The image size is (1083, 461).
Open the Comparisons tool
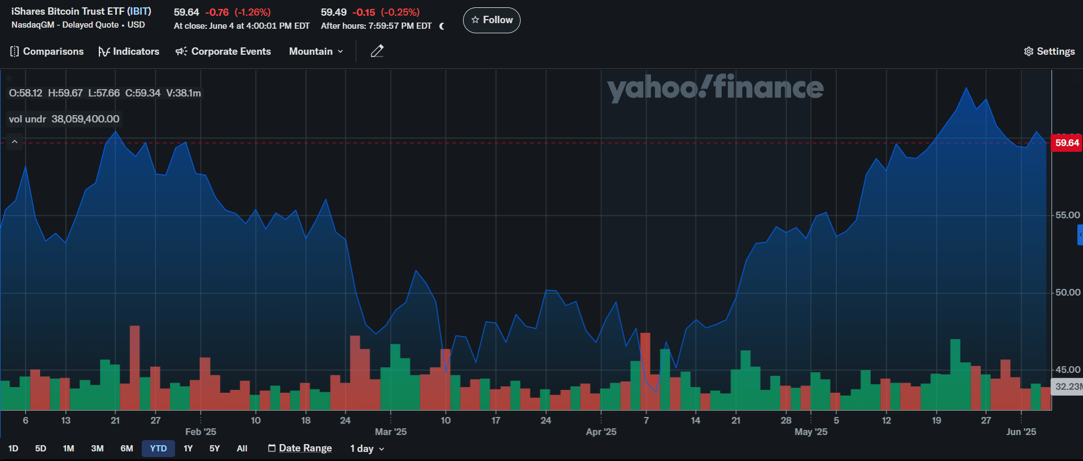click(47, 51)
